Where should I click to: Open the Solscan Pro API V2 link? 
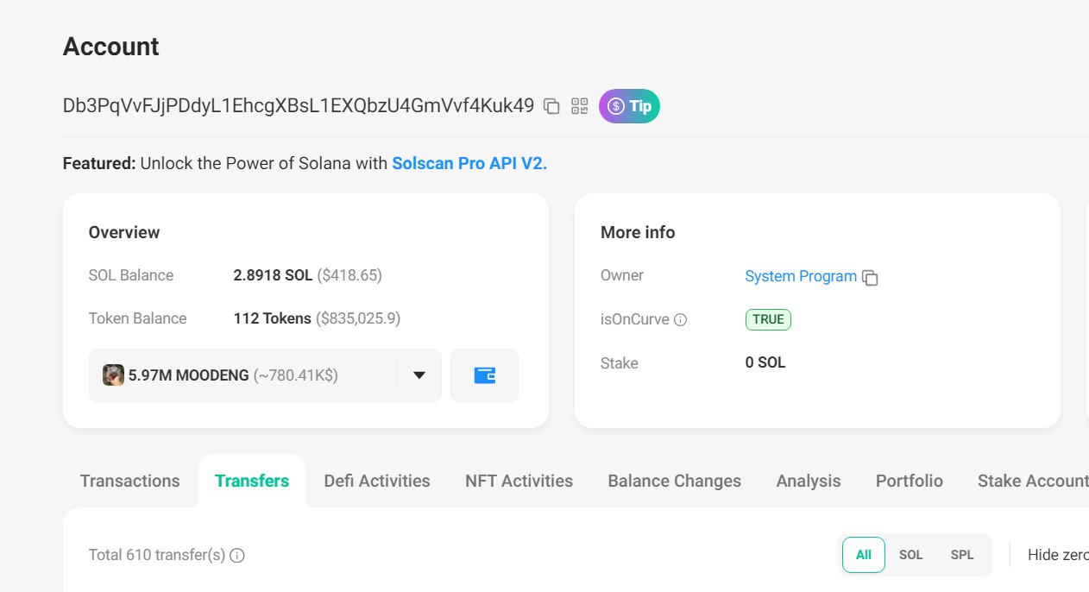click(469, 163)
